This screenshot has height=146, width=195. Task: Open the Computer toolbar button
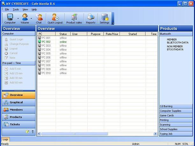tap(10, 19)
